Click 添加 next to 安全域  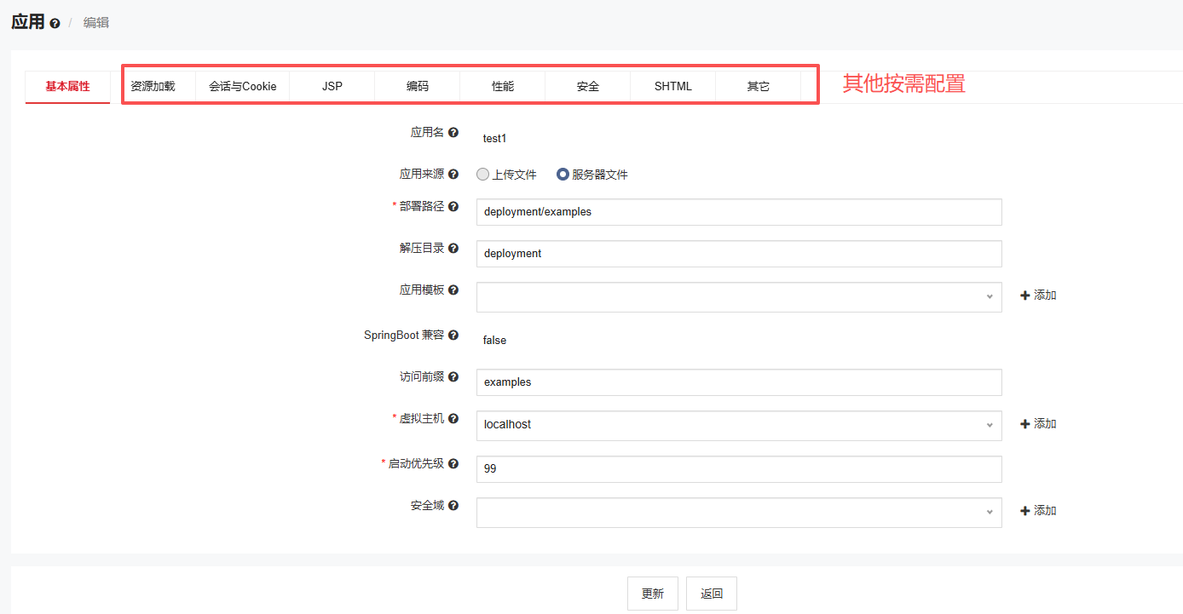(x=1038, y=511)
